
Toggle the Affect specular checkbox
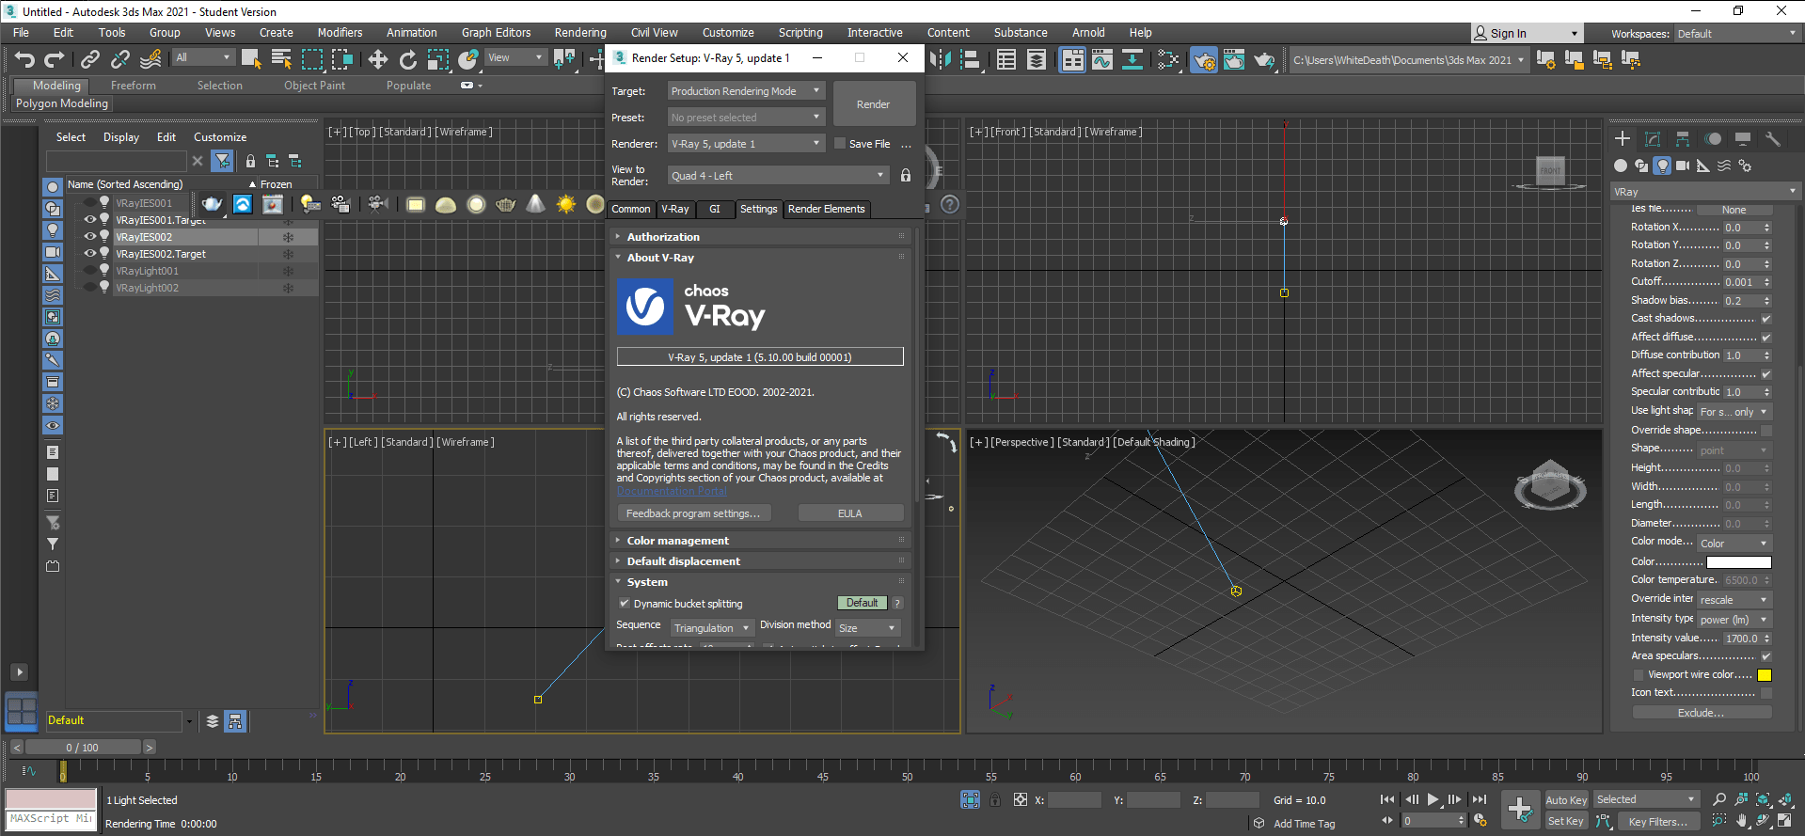pyautogui.click(x=1765, y=374)
